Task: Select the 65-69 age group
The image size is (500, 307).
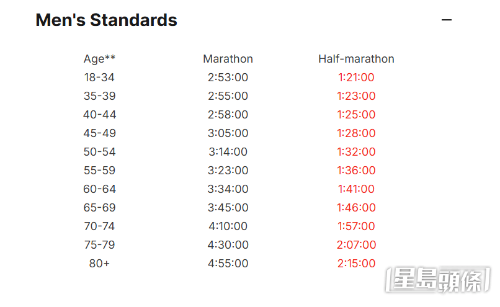Action: tap(99, 208)
